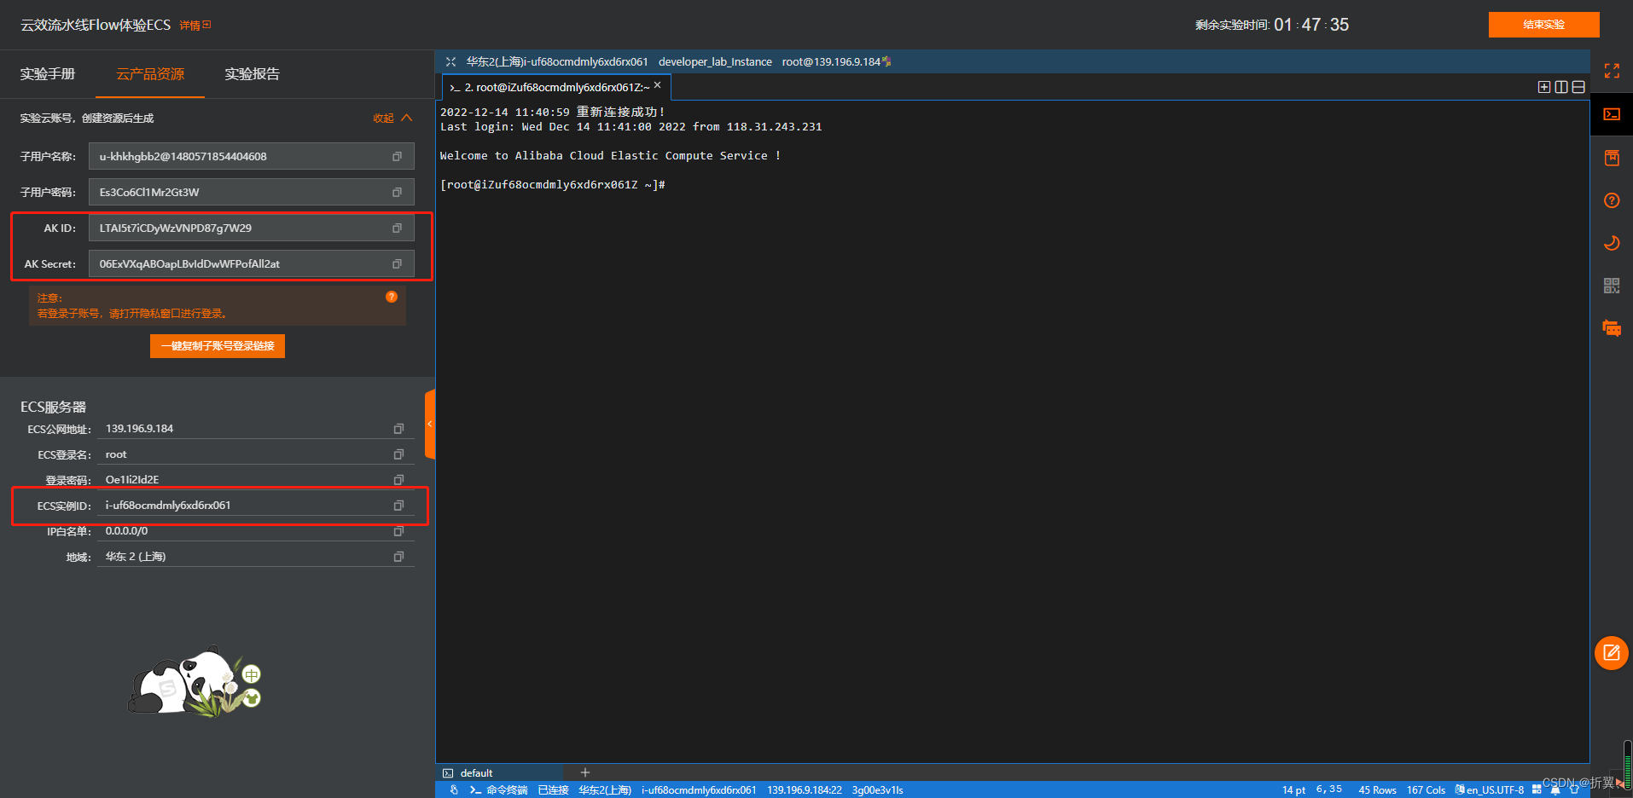Close the root@iZuf68ocmdmly6xd6rx061Z terminal tab

pyautogui.click(x=658, y=85)
